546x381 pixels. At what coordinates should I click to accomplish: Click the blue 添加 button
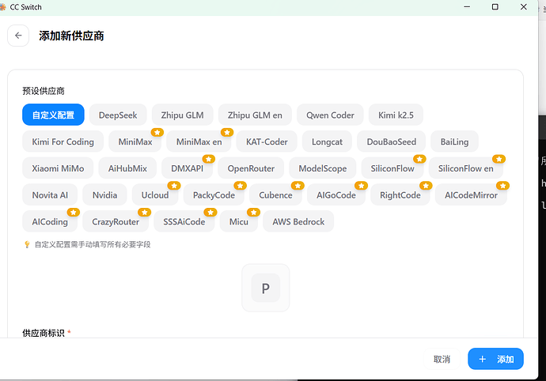[x=495, y=359]
